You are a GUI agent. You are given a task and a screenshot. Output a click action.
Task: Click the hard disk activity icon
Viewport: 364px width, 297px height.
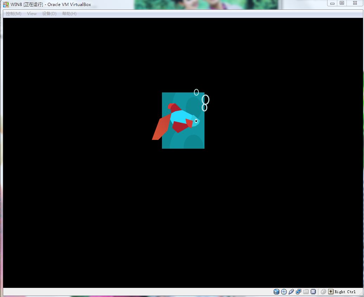(x=277, y=292)
